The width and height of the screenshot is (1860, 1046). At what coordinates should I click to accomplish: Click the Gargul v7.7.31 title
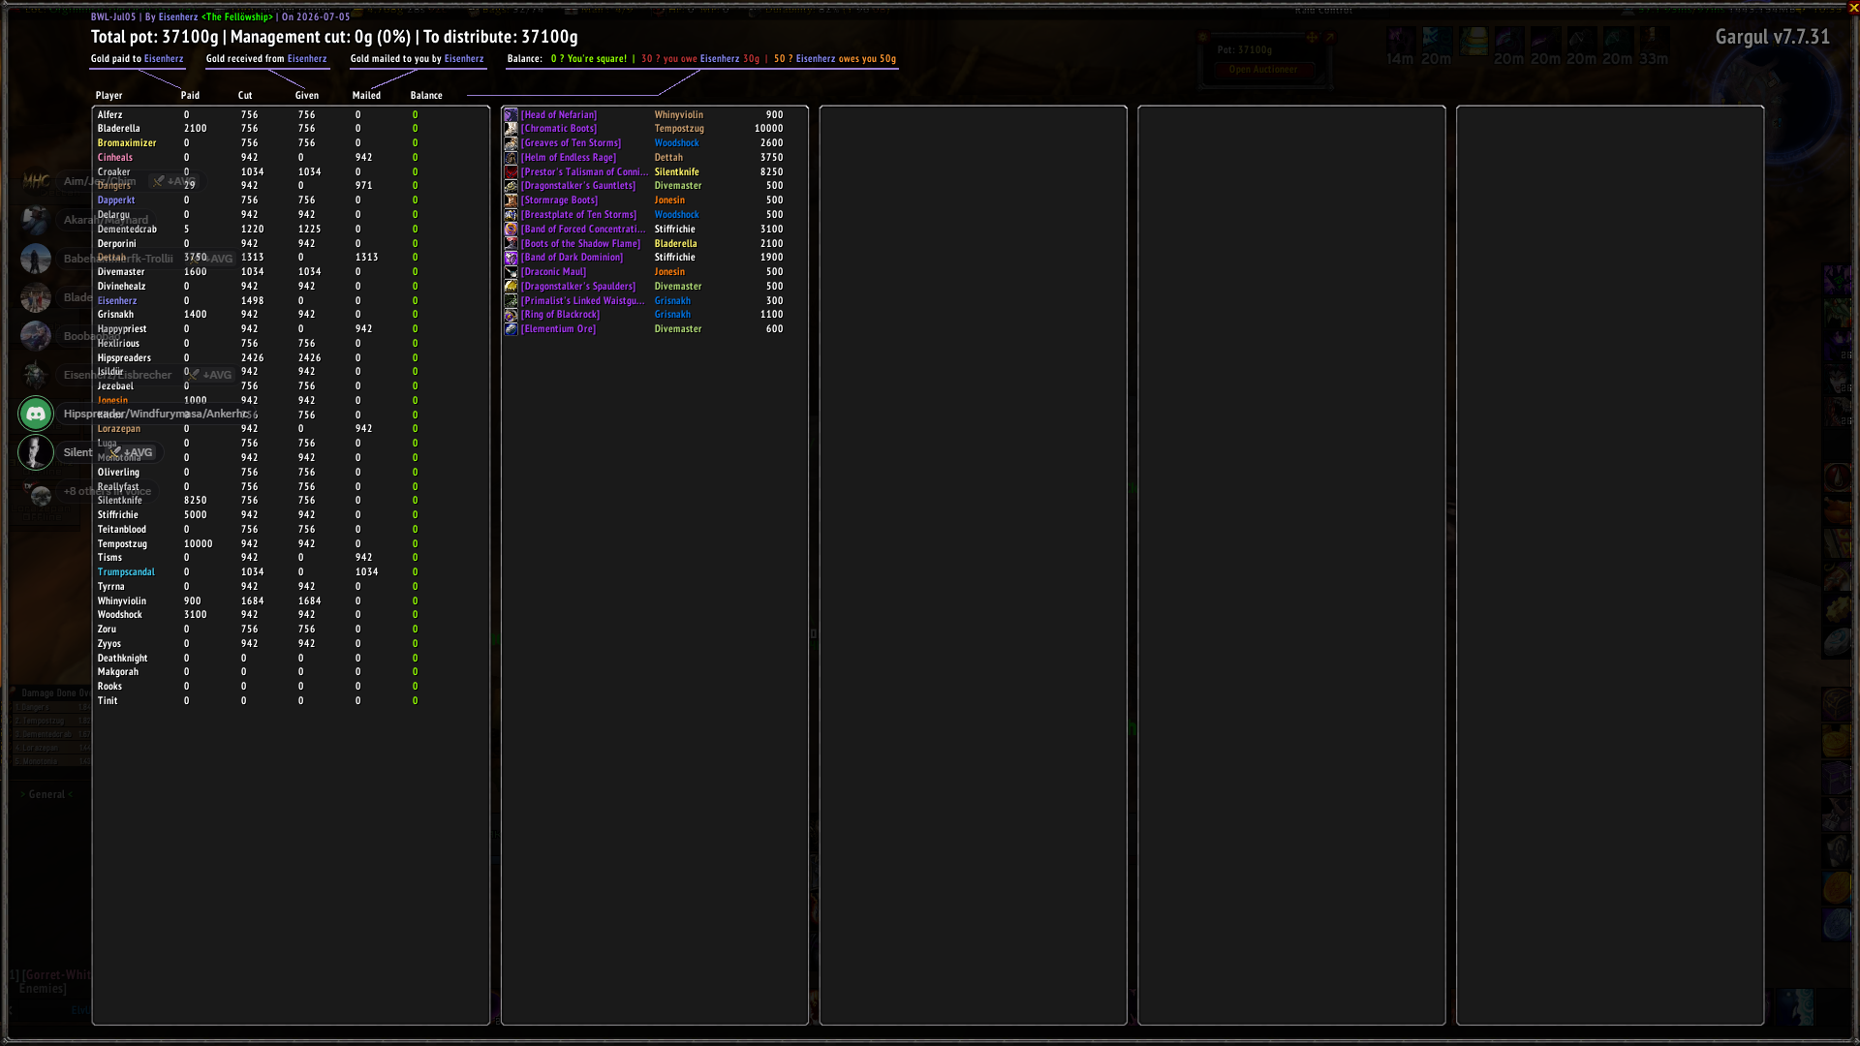click(x=1773, y=37)
